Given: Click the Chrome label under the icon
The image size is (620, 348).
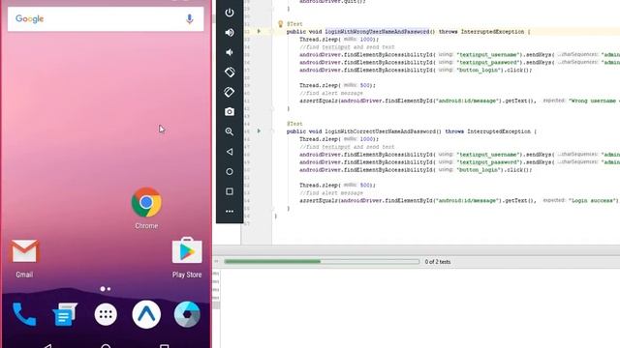Looking at the screenshot, I should point(146,225).
